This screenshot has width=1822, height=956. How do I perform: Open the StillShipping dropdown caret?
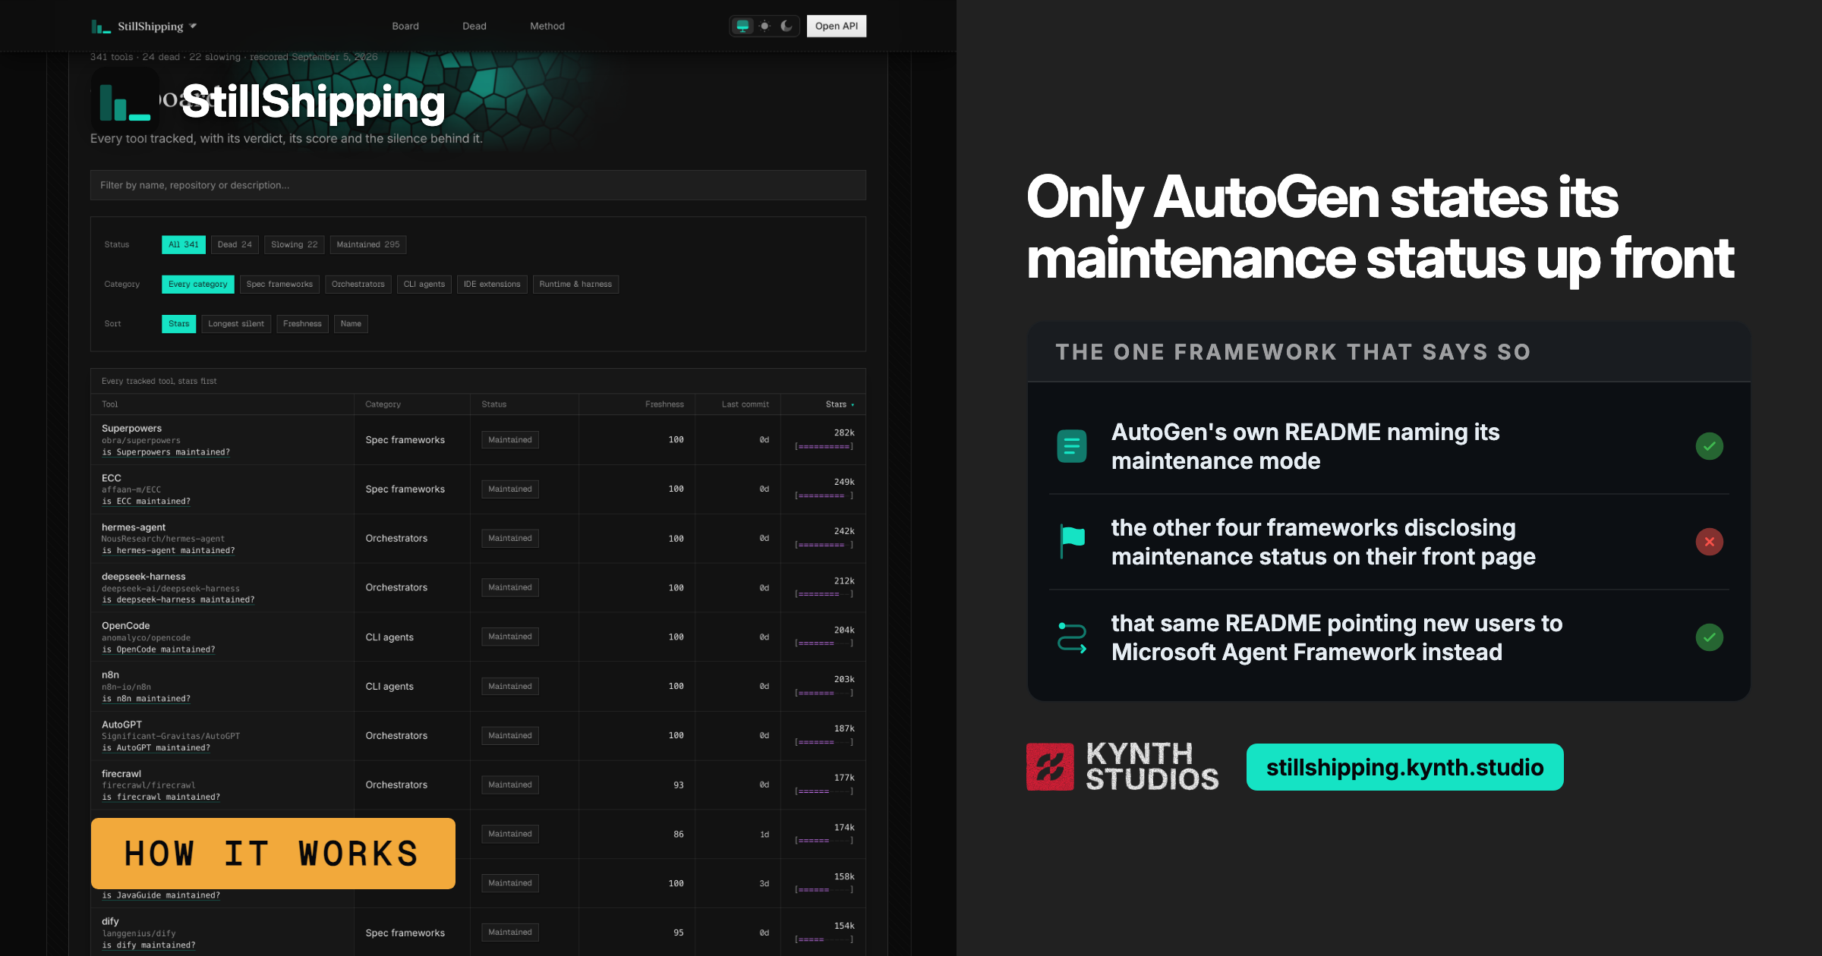[x=193, y=26]
